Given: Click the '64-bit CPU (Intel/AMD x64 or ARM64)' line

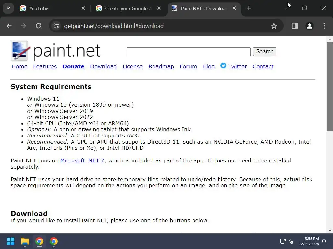Looking at the screenshot, I should [78, 123].
